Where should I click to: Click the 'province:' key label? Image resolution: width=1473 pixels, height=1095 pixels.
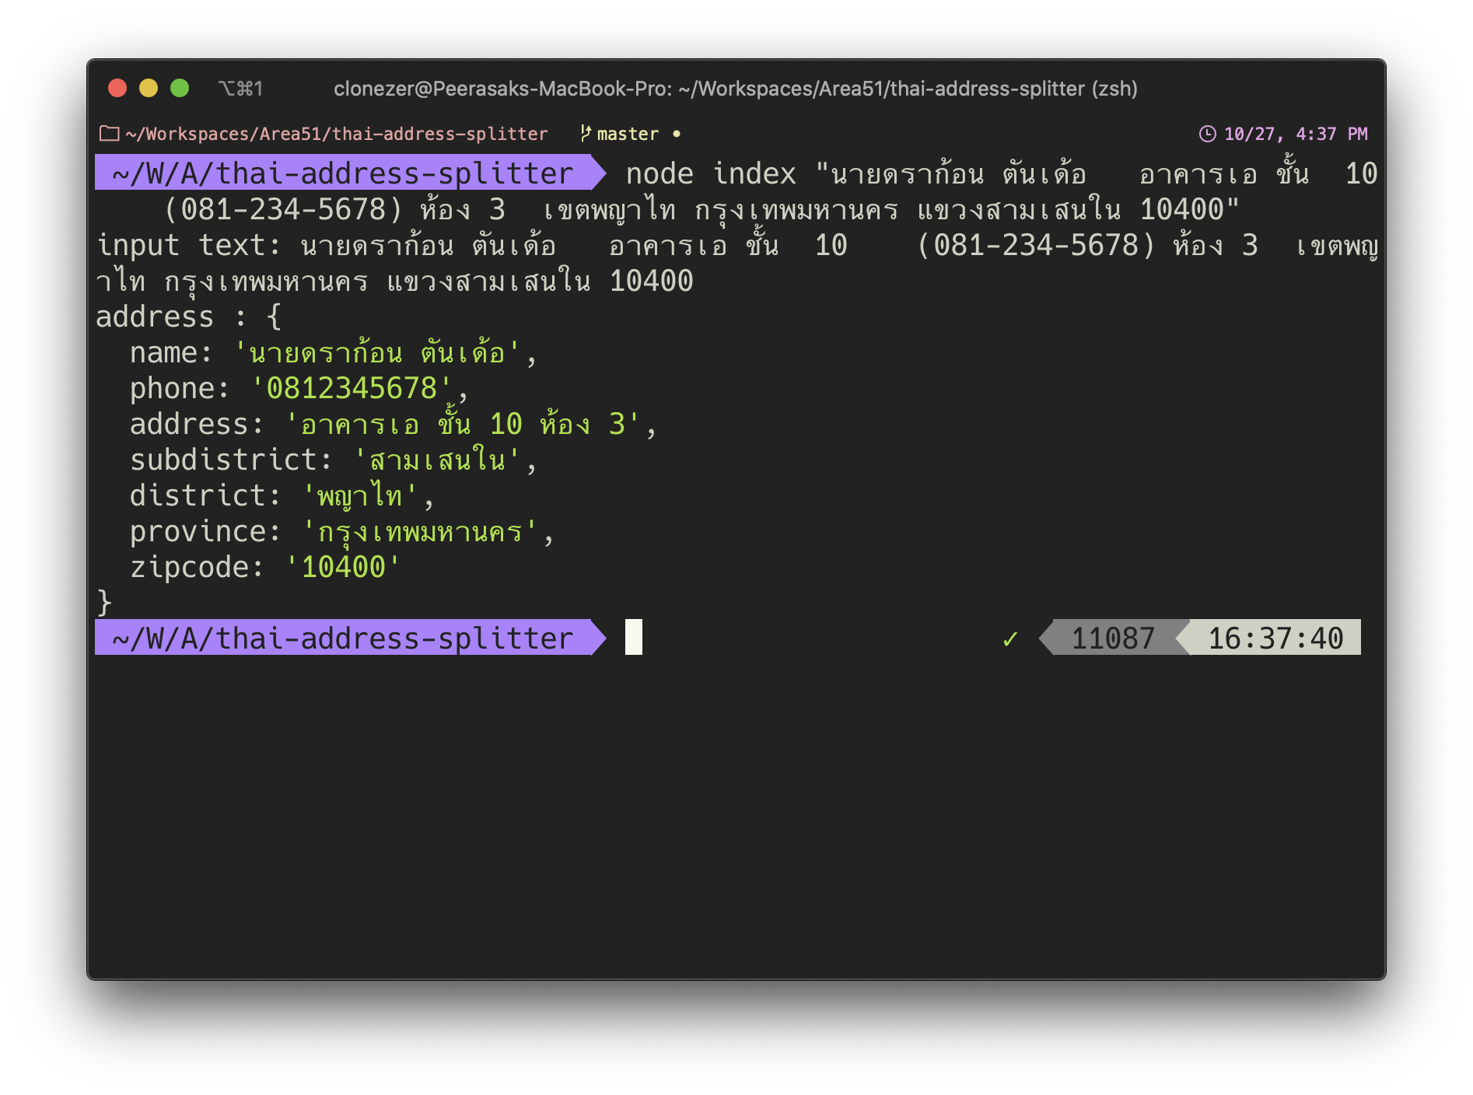tap(205, 531)
